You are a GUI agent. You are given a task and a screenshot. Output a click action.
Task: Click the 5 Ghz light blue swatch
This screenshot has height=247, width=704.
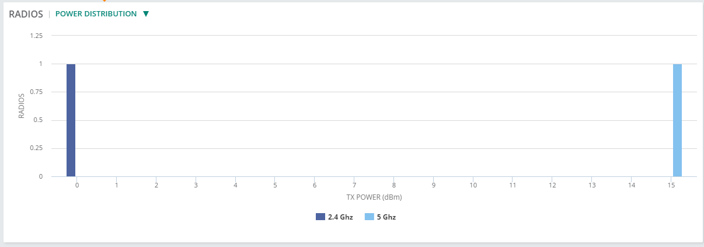(369, 217)
